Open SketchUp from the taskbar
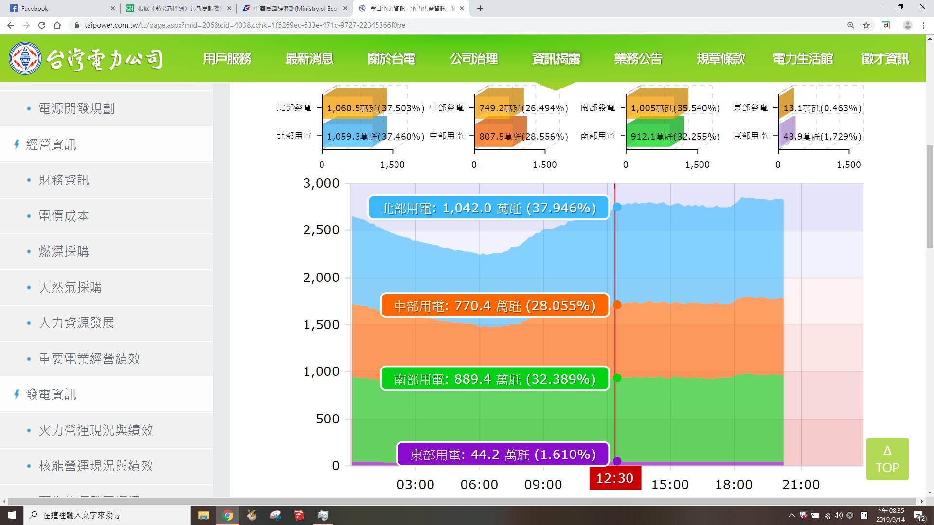The height and width of the screenshot is (525, 934). tap(299, 515)
